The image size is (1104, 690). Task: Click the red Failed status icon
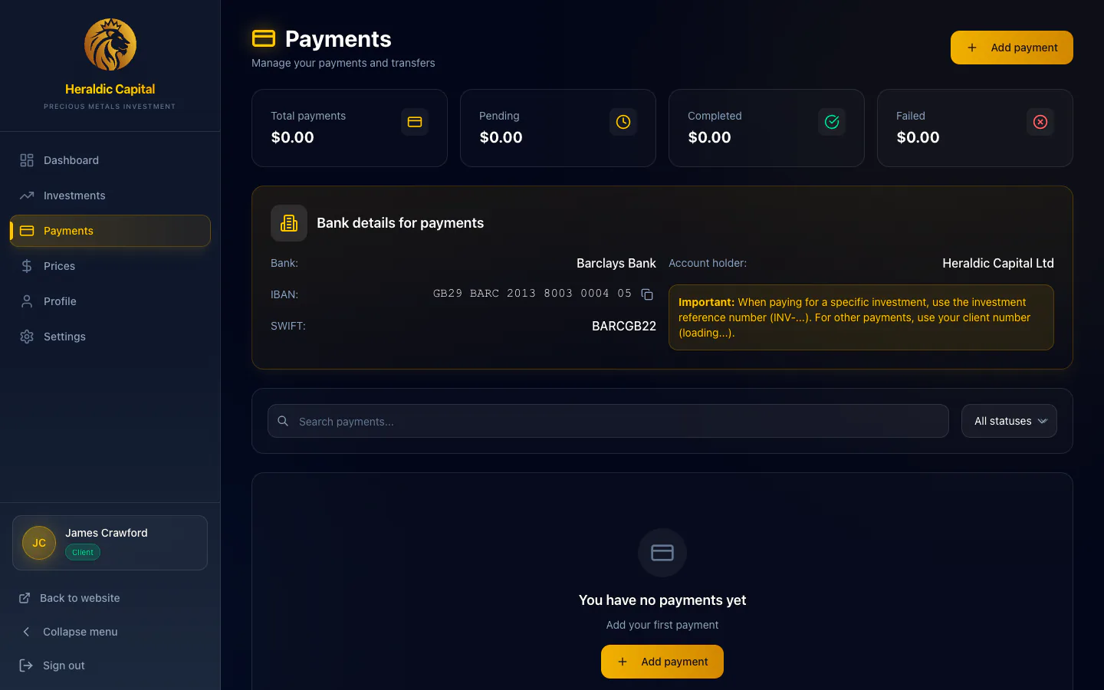[x=1040, y=122]
